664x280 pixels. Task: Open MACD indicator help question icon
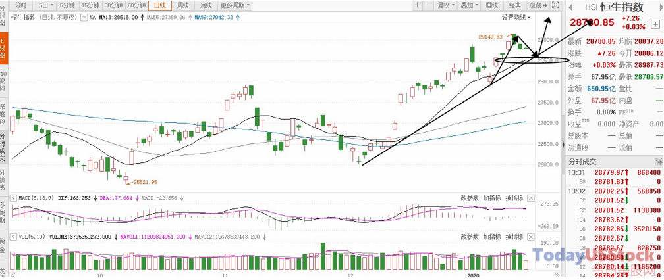14,198
